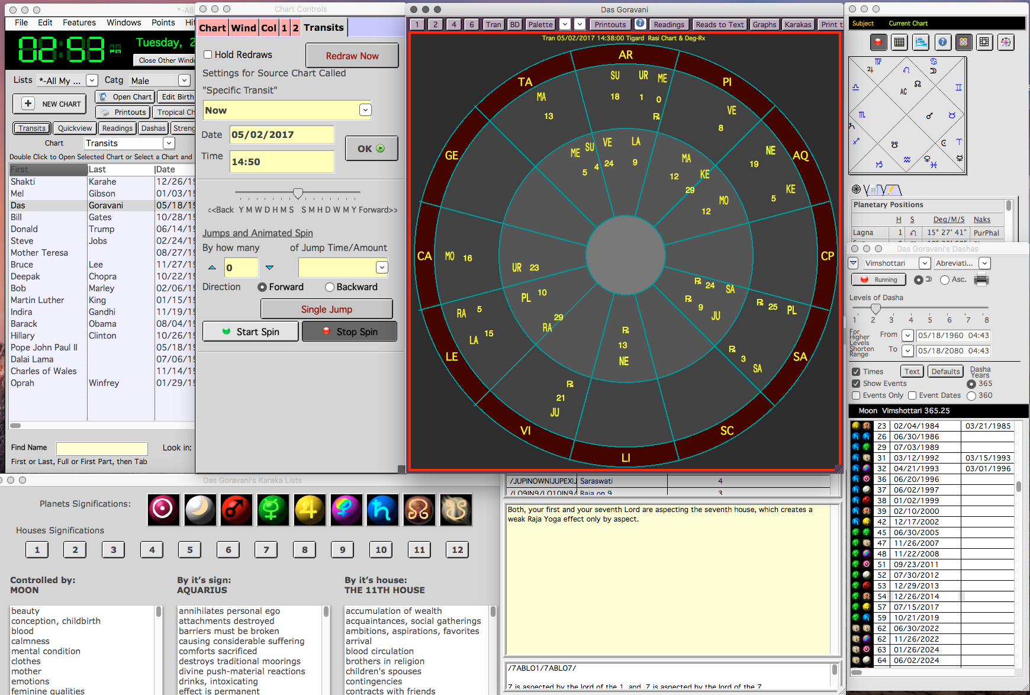Select the Backward direction radio button
This screenshot has height=695, width=1030.
(330, 287)
